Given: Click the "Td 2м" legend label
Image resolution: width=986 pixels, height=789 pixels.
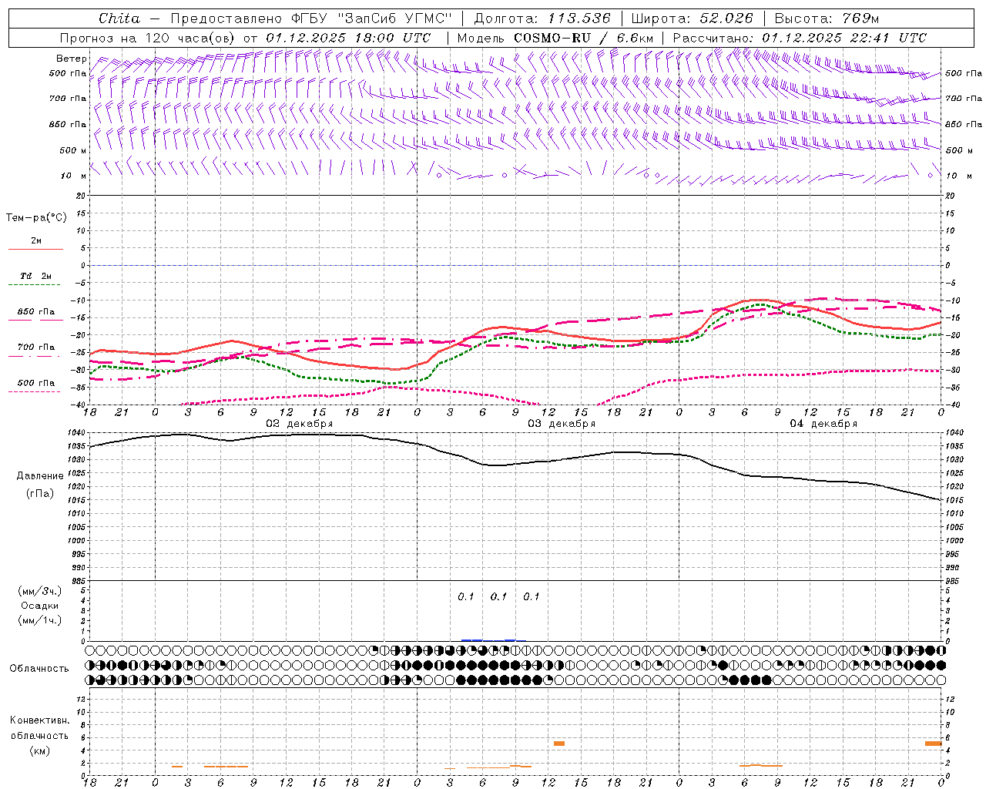Looking at the screenshot, I should click(x=36, y=276).
